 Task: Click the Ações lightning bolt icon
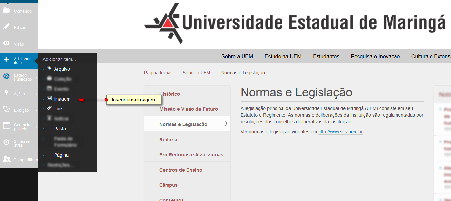click(x=6, y=93)
